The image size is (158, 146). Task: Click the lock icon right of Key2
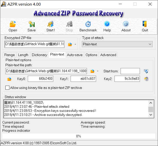point(146,79)
